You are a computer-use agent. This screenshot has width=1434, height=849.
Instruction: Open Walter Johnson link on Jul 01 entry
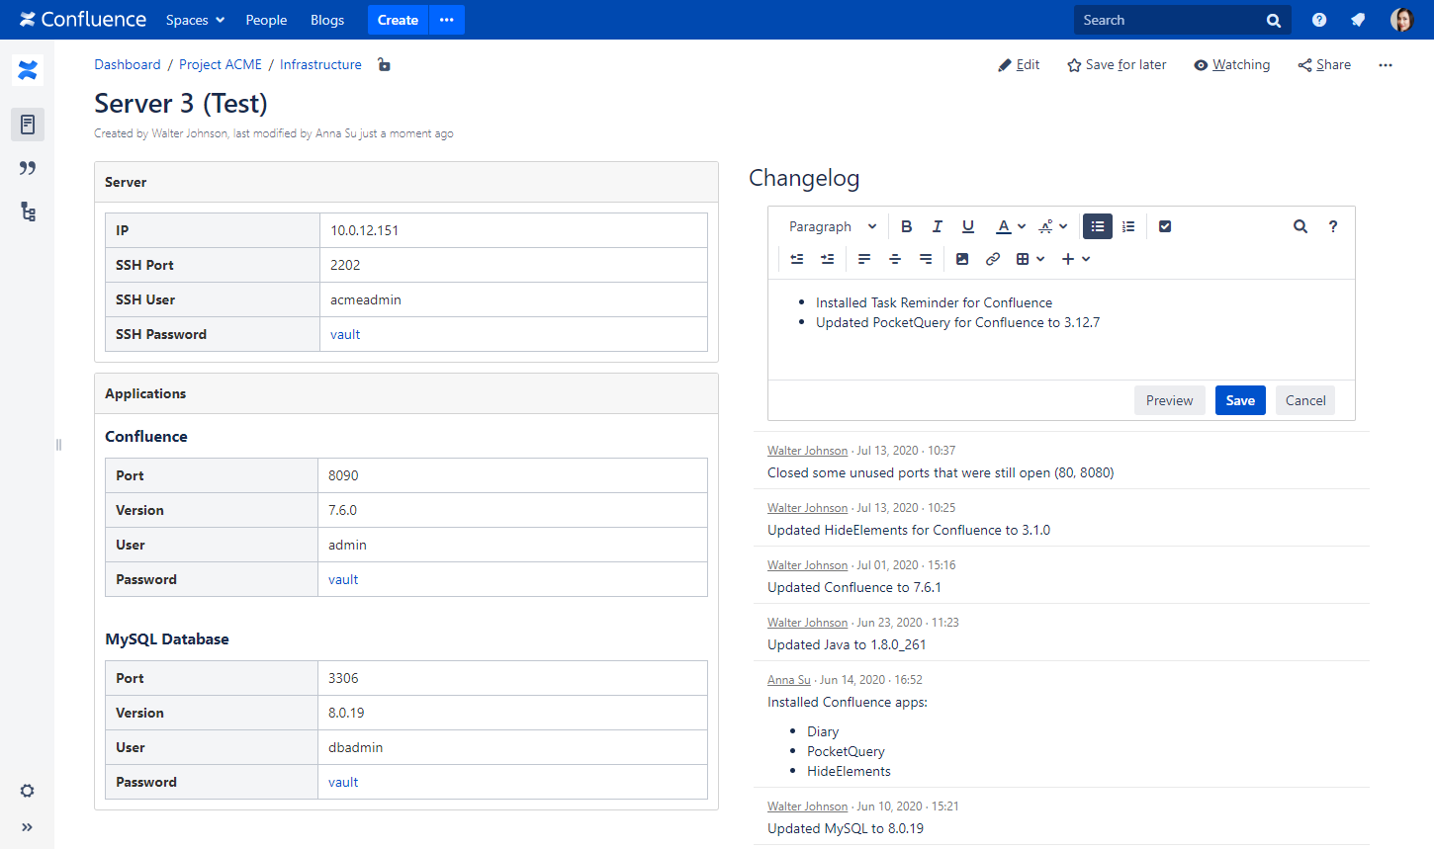807,565
